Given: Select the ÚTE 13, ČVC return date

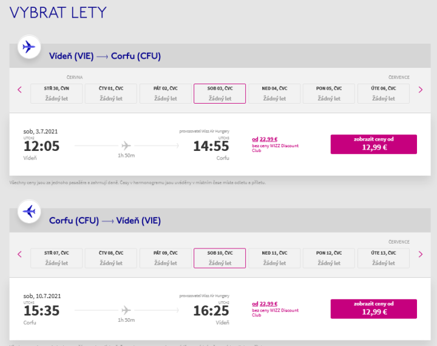Looking at the screenshot, I should (383, 258).
